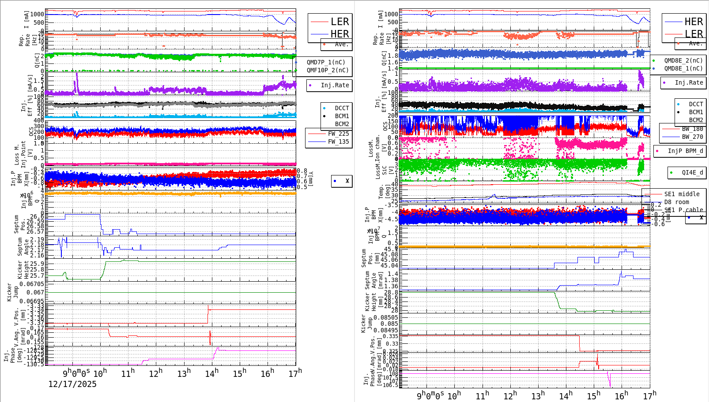709x402 pixels.
Task: Select the purple Inj.Rate legend marker
Action: point(310,86)
